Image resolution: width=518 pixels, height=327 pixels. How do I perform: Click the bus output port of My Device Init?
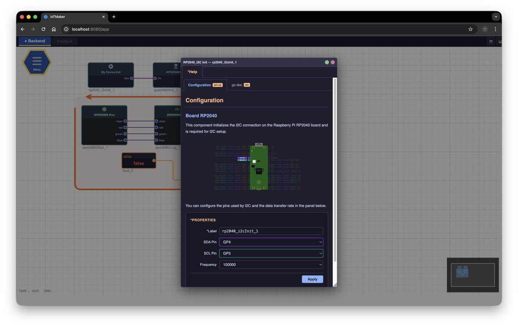[132, 78]
